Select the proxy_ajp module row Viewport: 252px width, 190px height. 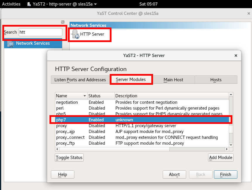point(142,132)
